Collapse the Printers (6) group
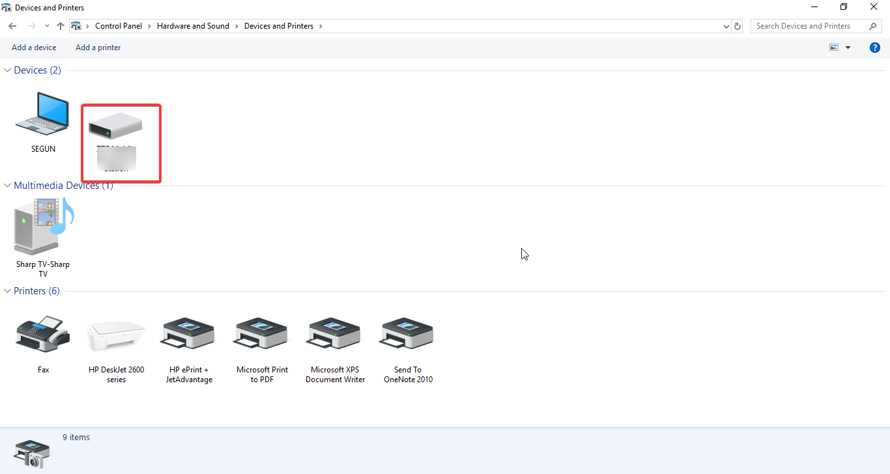The width and height of the screenshot is (890, 474). 8,291
